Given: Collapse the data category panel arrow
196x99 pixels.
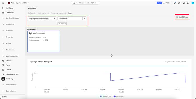Looking at the screenshot, I should click(x=111, y=56).
